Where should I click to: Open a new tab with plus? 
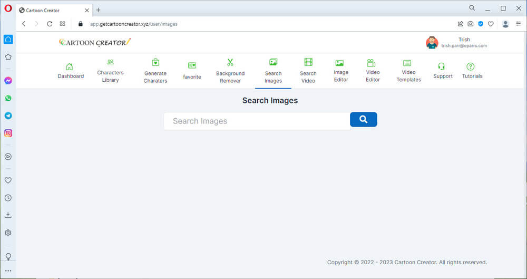(98, 10)
